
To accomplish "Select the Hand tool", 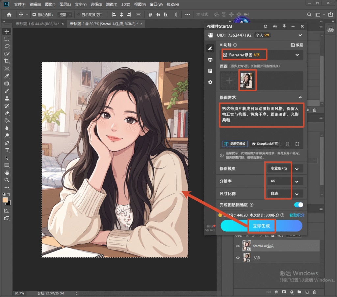I will (7, 173).
